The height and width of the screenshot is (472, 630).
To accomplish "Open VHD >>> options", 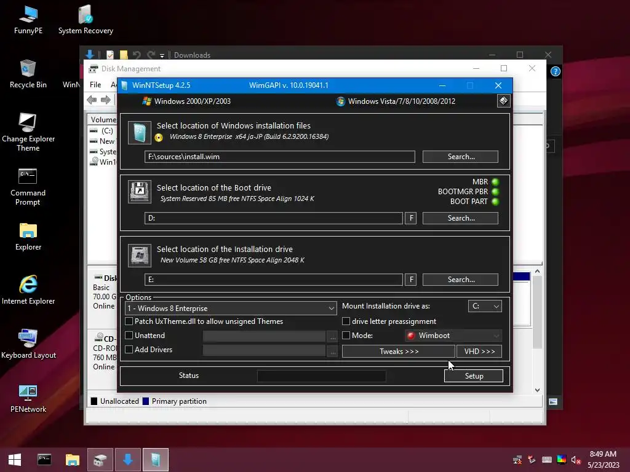I will coord(479,351).
